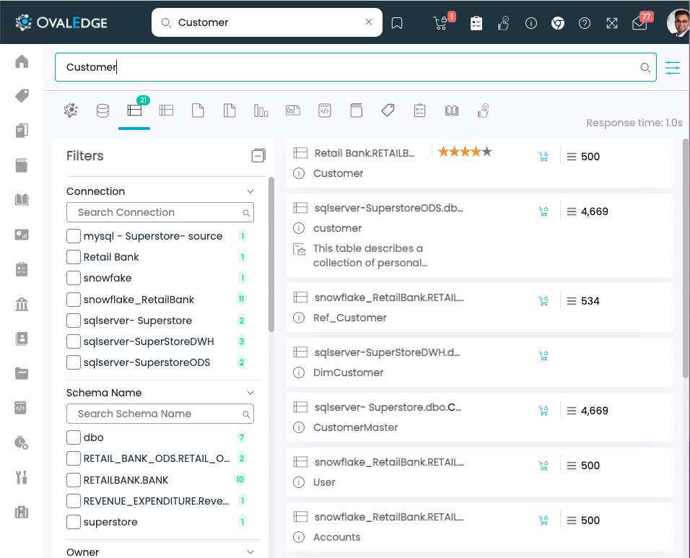Clear the global search with X icon
Image resolution: width=690 pixels, height=558 pixels.
tap(369, 22)
